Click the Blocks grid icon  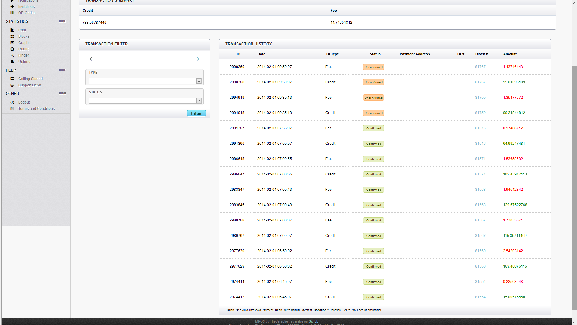tap(12, 36)
